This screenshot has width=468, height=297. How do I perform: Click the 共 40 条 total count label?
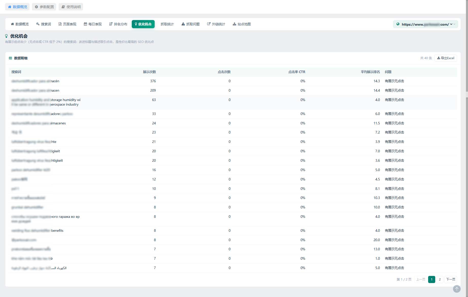click(x=426, y=58)
